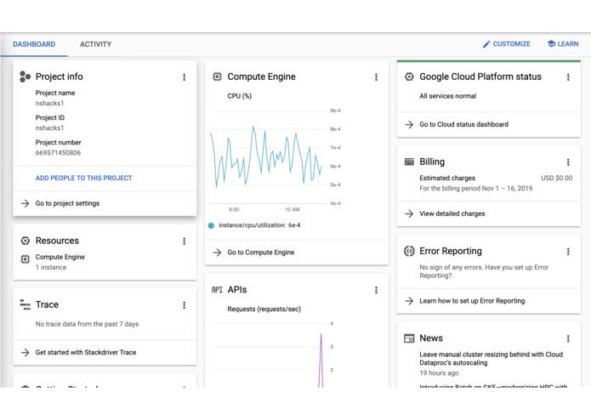The image size is (591, 420).
Task: Open the APIs card options menu
Action: pos(377,291)
